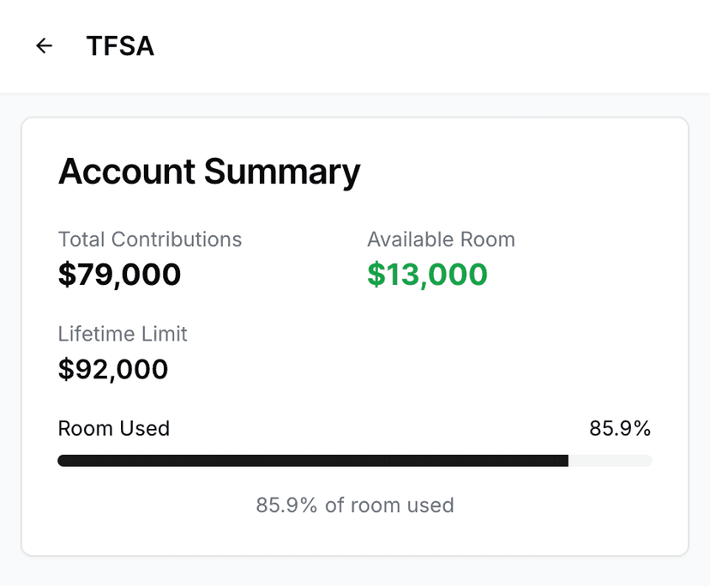The height and width of the screenshot is (586, 710).
Task: Click the TFSA page title
Action: [120, 45]
